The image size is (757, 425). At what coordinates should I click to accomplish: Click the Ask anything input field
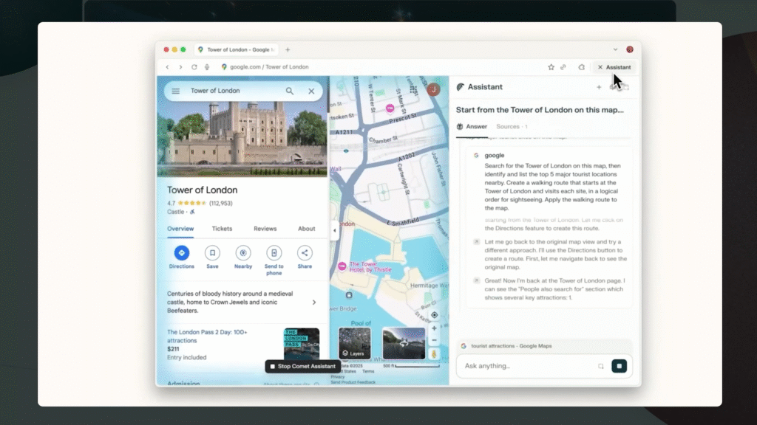(x=525, y=366)
